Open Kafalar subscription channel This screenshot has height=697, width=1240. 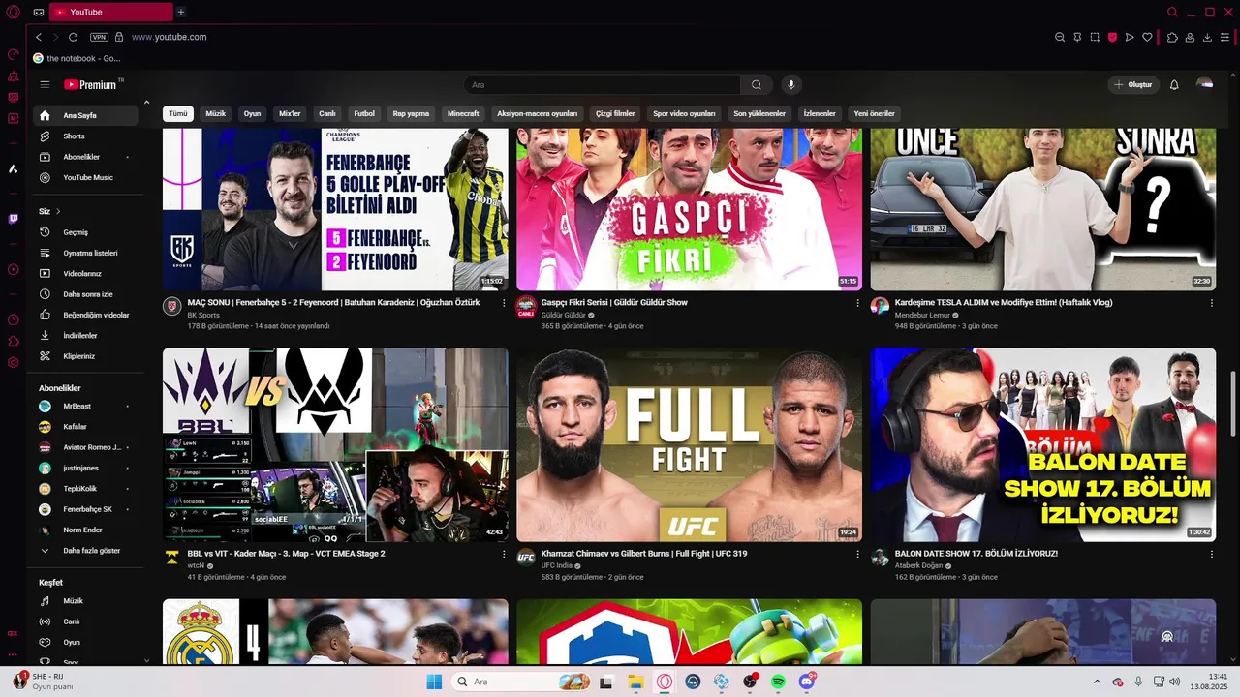85,427
